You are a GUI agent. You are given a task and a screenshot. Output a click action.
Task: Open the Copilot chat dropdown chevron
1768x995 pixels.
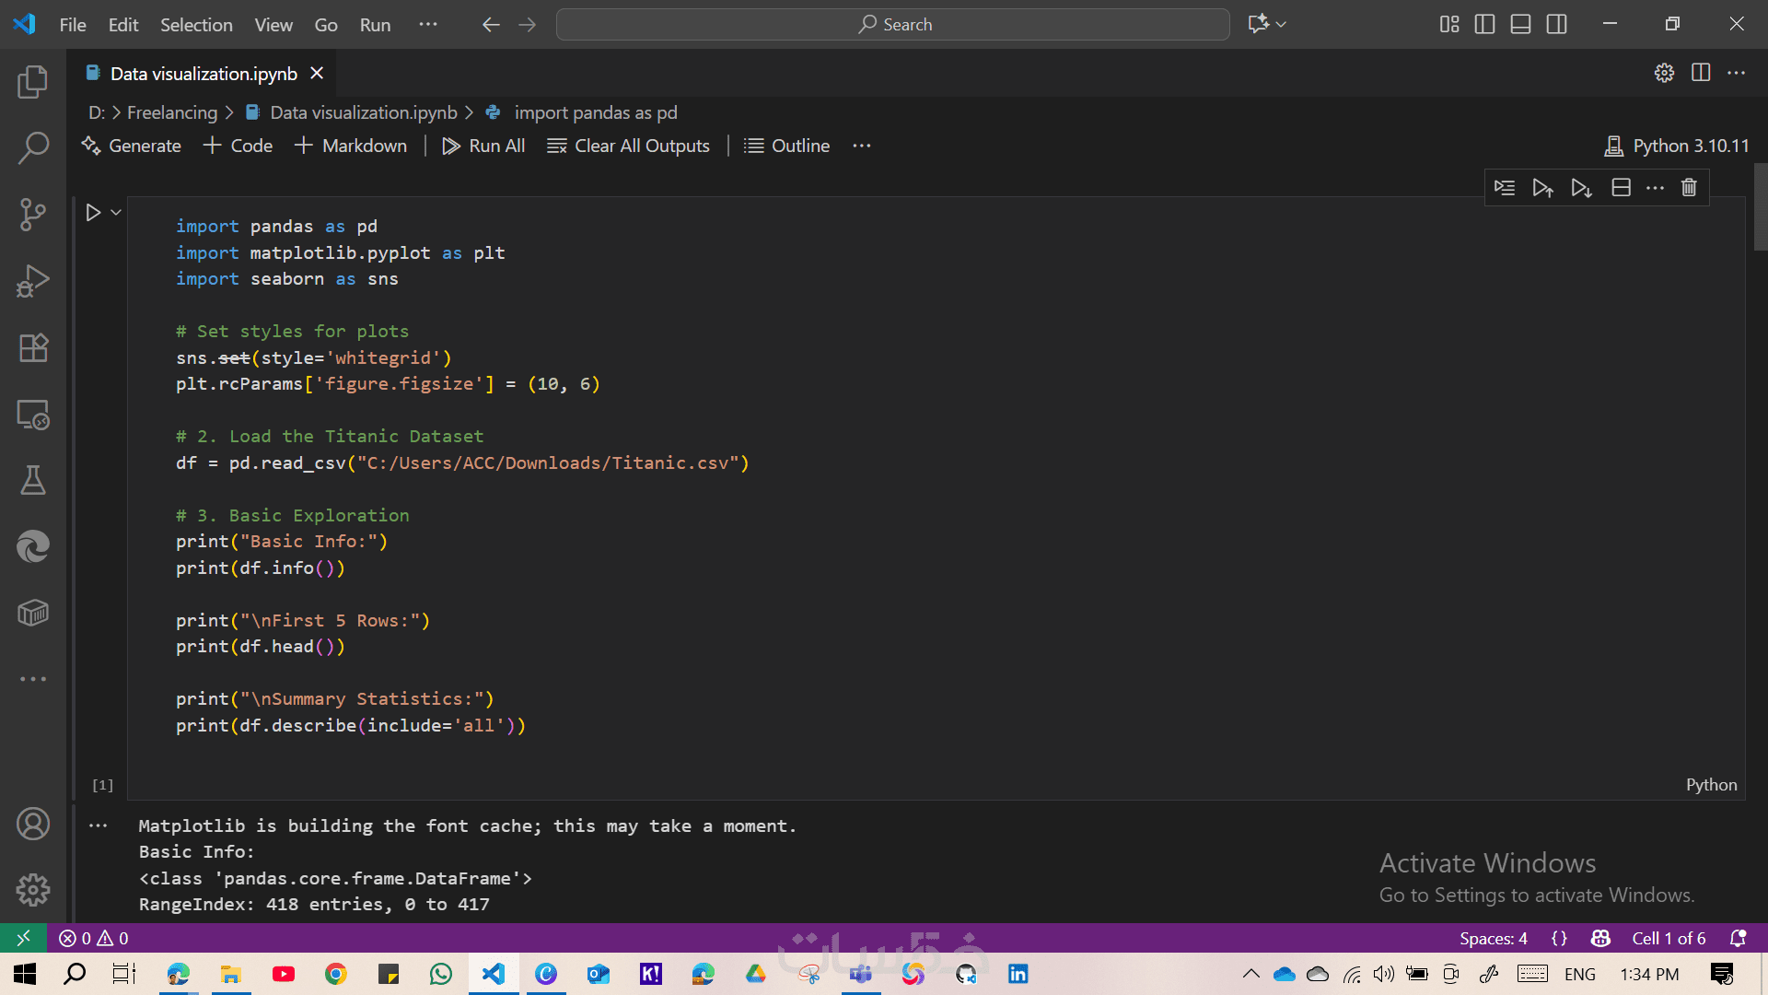pyautogui.click(x=1281, y=25)
